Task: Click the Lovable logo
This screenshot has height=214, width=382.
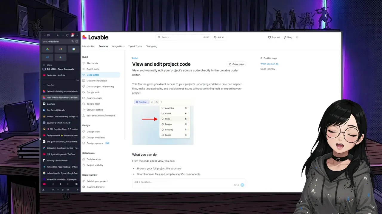Action: coord(95,37)
